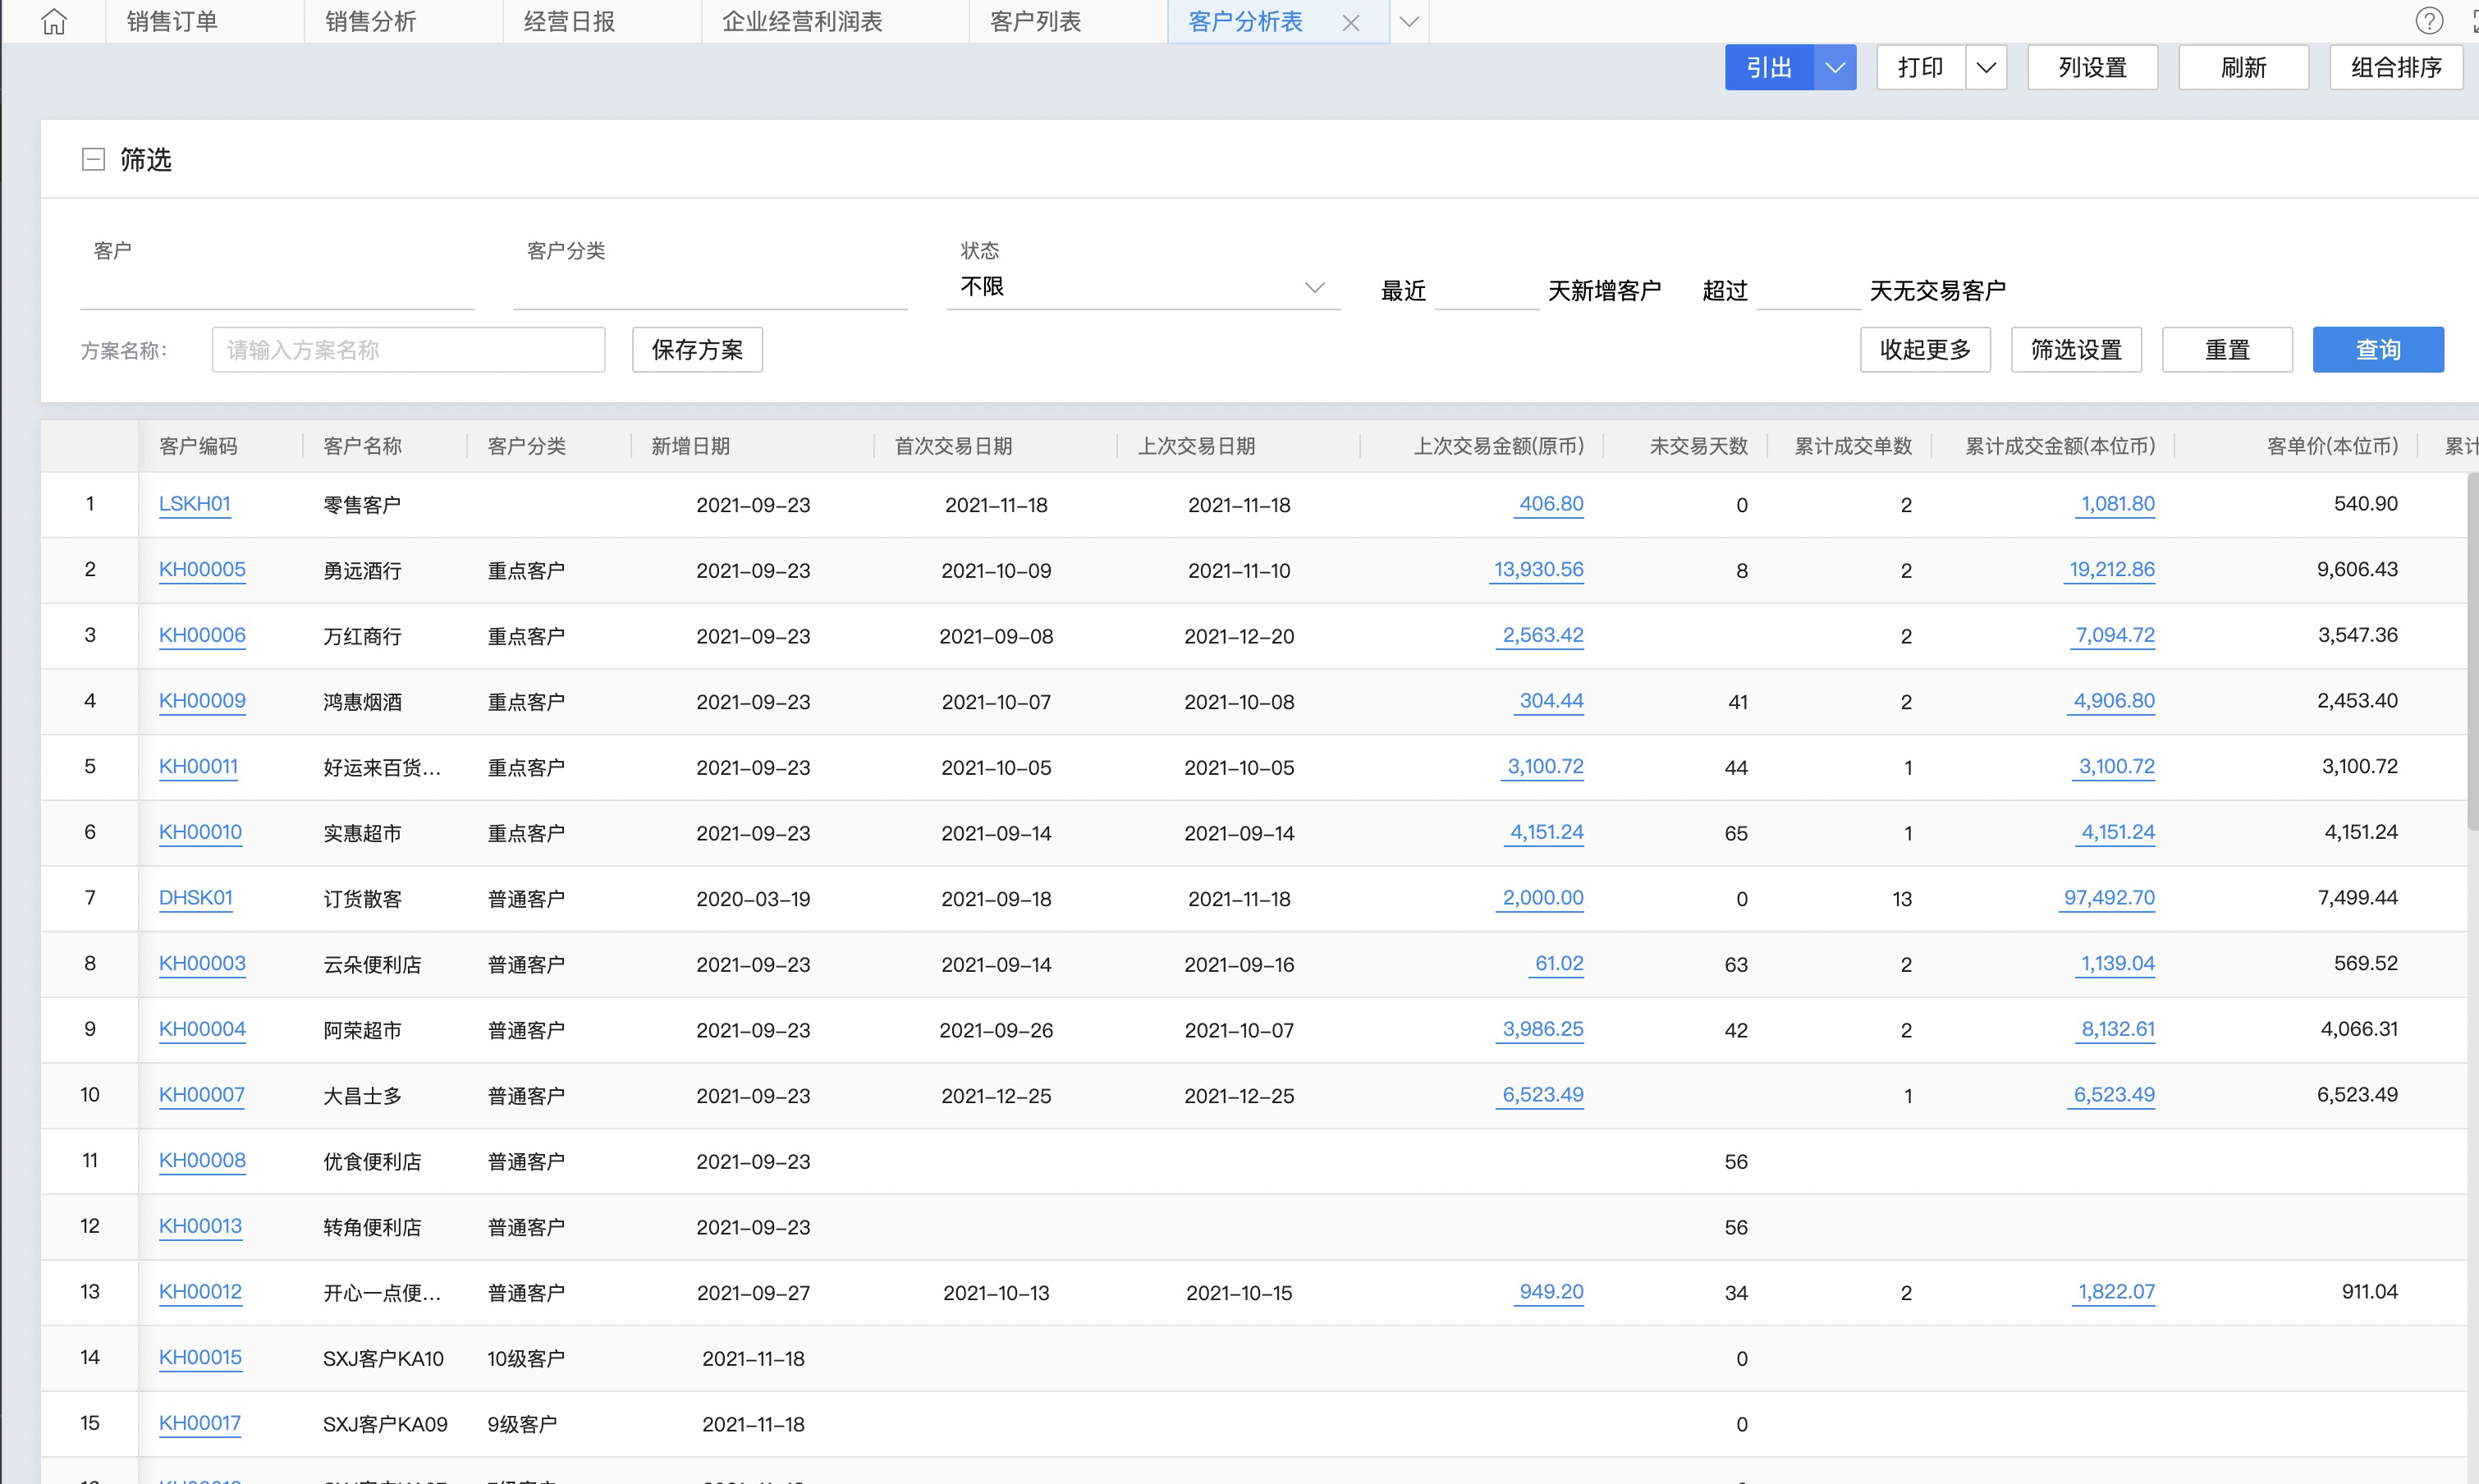2479x1484 pixels.
Task: Open customer code link KH00005
Action: point(202,570)
